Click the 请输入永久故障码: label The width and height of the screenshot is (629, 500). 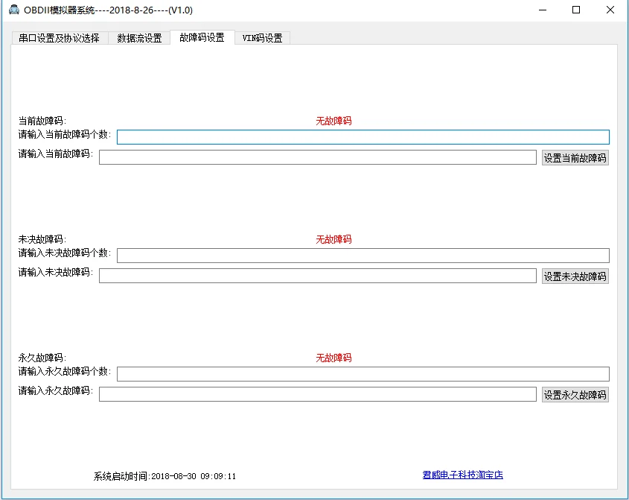[55, 390]
